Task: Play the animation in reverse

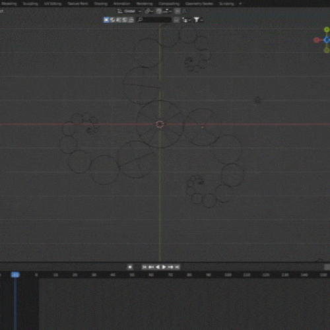Action: [x=158, y=267]
